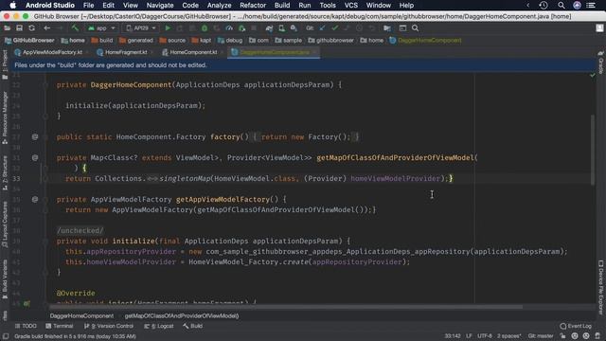
Task: Click the Save All toolbar icon
Action: (19, 28)
